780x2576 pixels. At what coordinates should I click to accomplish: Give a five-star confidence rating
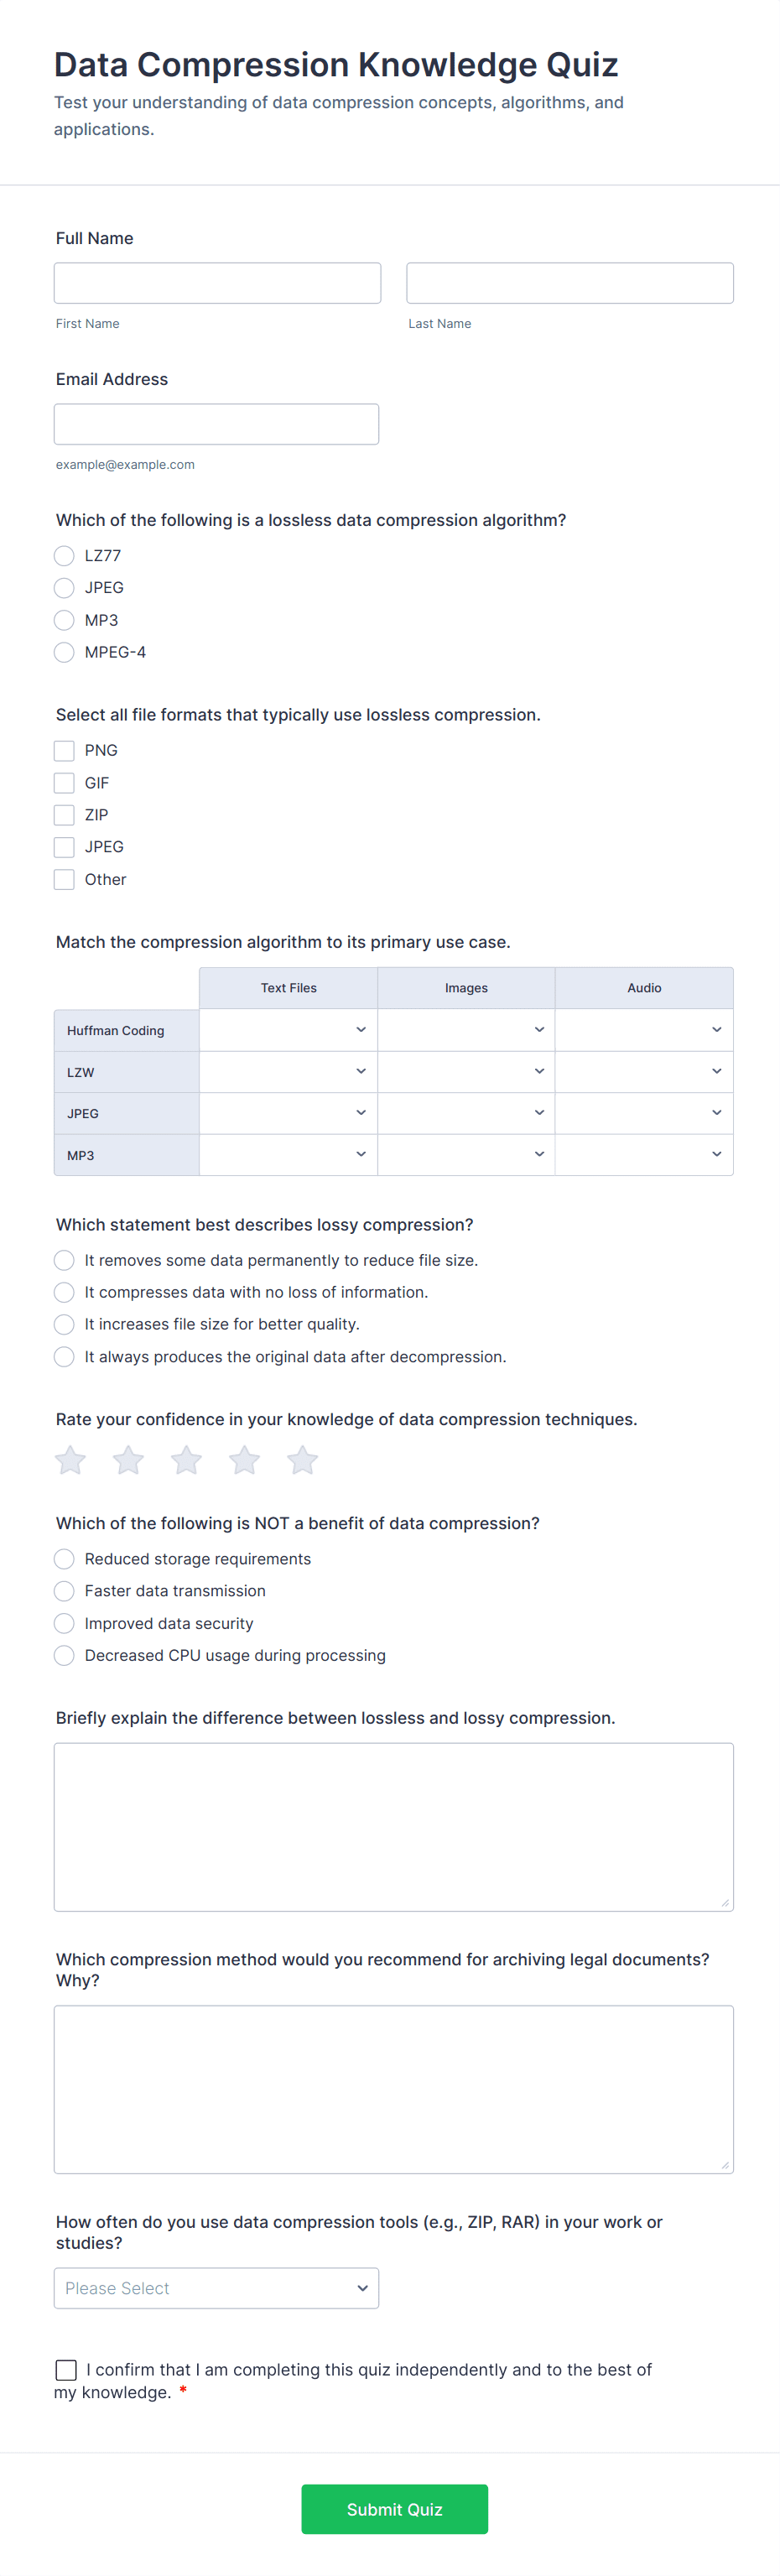(x=302, y=1460)
